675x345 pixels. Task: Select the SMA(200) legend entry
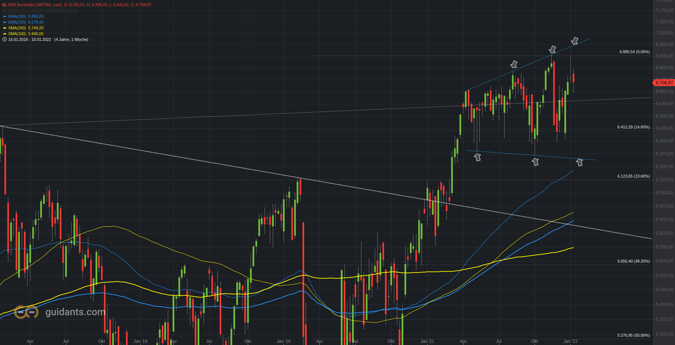point(26,28)
